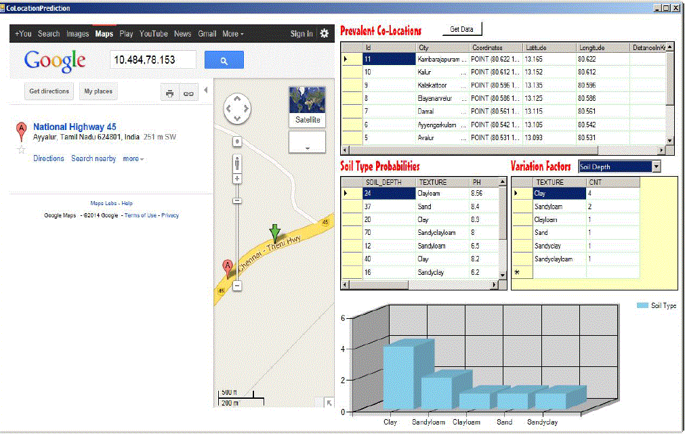The width and height of the screenshot is (685, 434).
Task: Click the map pan navigation control
Action: click(x=237, y=108)
